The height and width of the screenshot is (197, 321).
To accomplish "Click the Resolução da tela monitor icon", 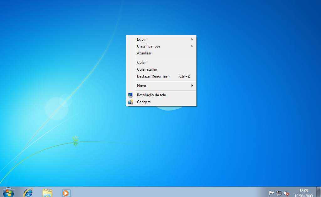I will pos(130,95).
